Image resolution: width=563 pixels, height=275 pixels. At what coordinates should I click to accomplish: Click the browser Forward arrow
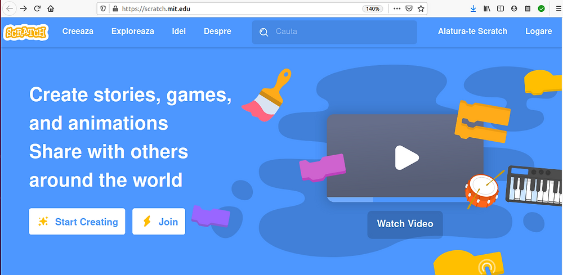pos(24,8)
